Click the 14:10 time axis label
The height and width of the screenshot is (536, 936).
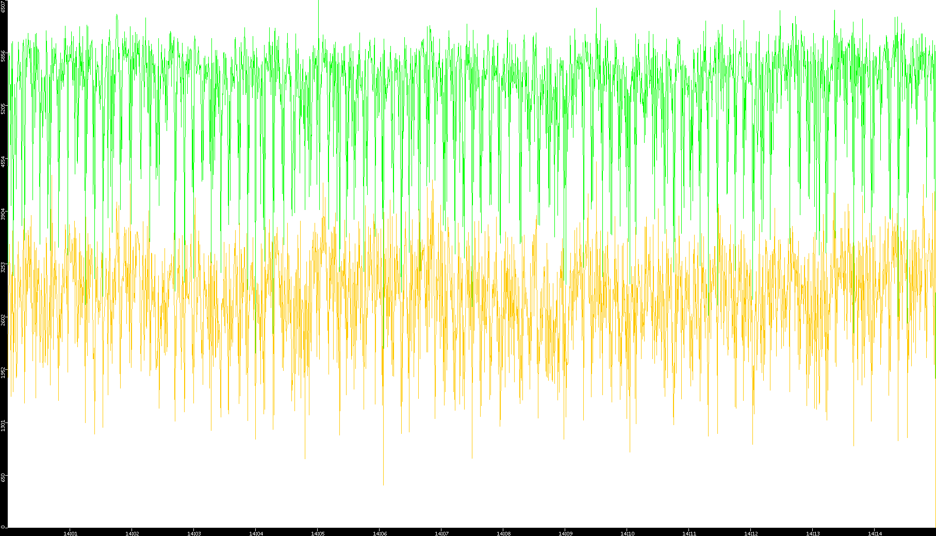[x=627, y=533]
